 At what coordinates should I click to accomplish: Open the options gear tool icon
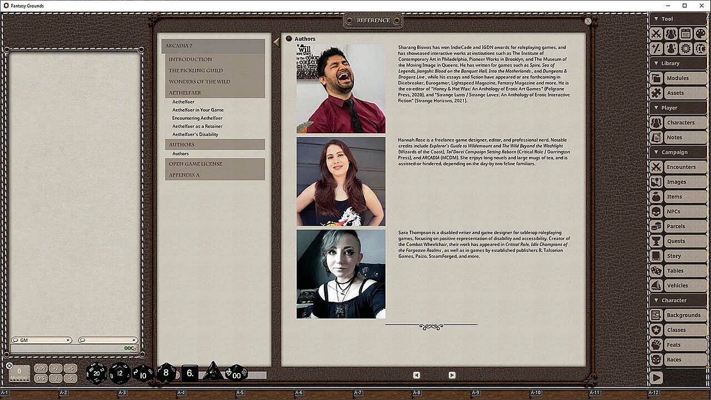686,48
